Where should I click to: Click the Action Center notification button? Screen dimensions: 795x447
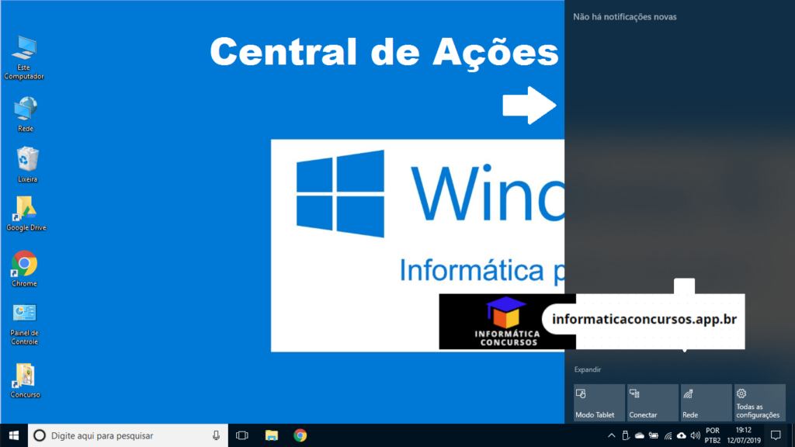775,435
